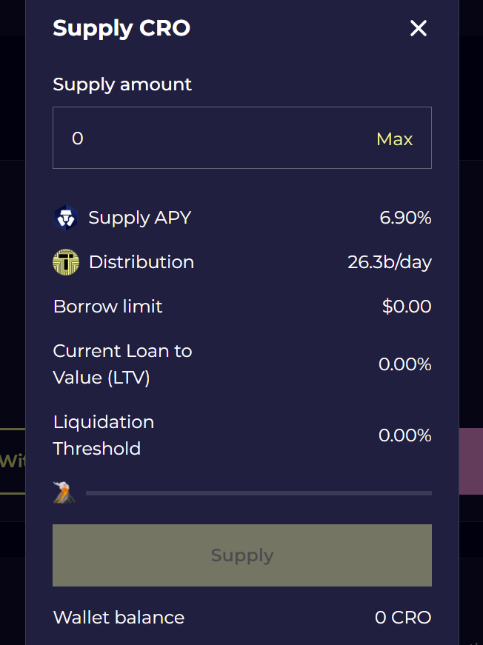The image size is (483, 645).
Task: Click the Supply APY label
Action: 139,218
